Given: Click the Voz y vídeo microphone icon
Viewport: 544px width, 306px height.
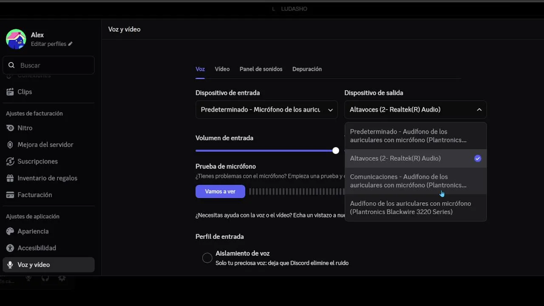Looking at the screenshot, I should click(x=10, y=265).
